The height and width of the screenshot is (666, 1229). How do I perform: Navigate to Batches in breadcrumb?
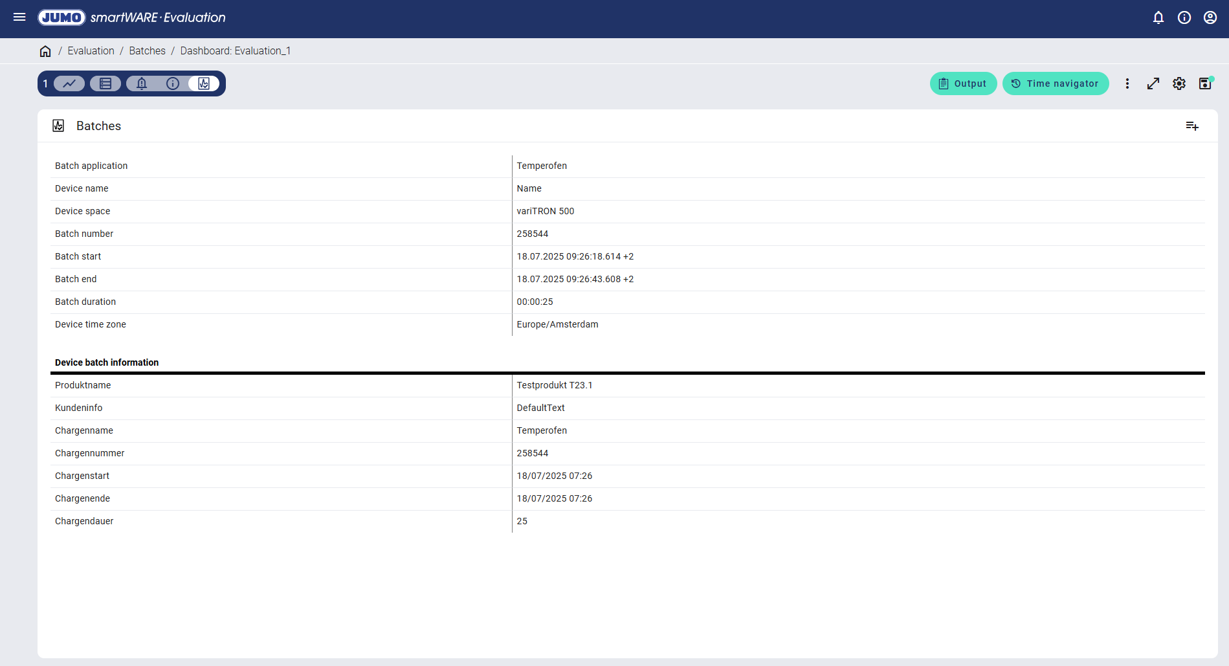tap(147, 51)
